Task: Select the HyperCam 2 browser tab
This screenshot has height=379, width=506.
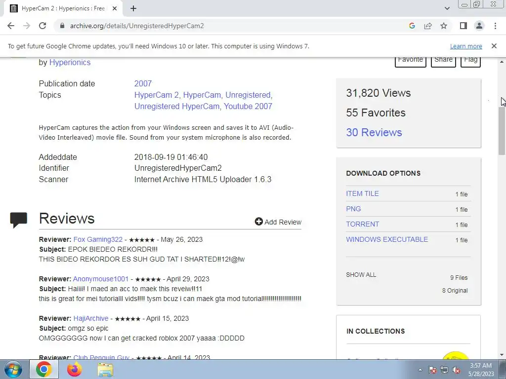Action: [63, 8]
